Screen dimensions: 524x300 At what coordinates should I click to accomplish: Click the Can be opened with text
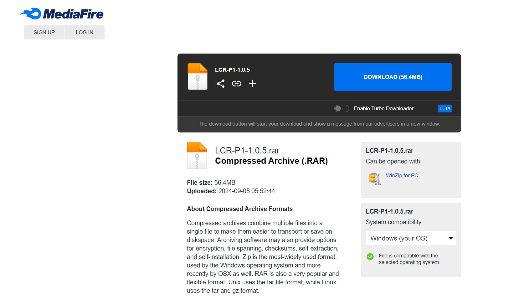pos(393,161)
